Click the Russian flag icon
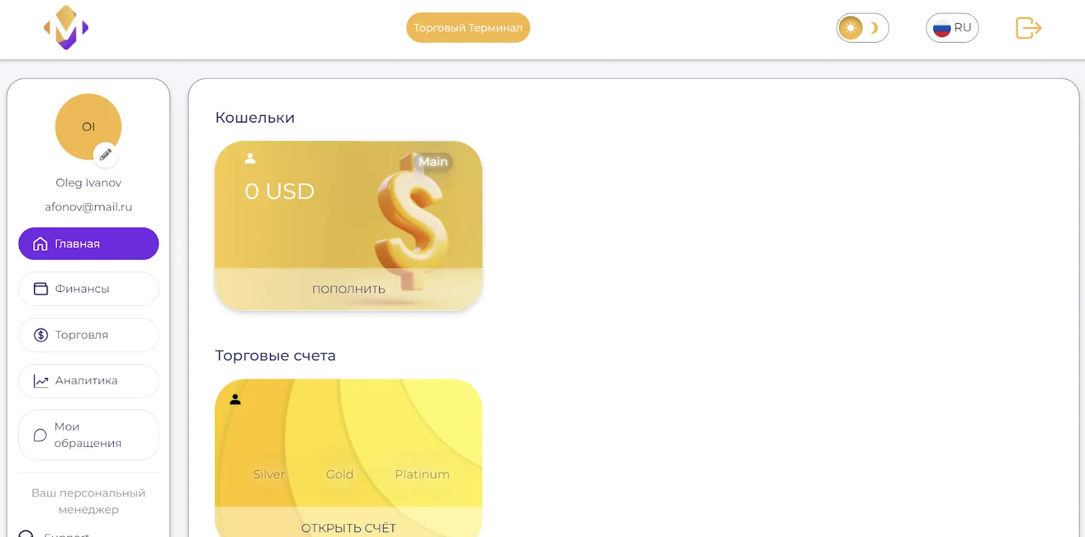 pos(942,28)
